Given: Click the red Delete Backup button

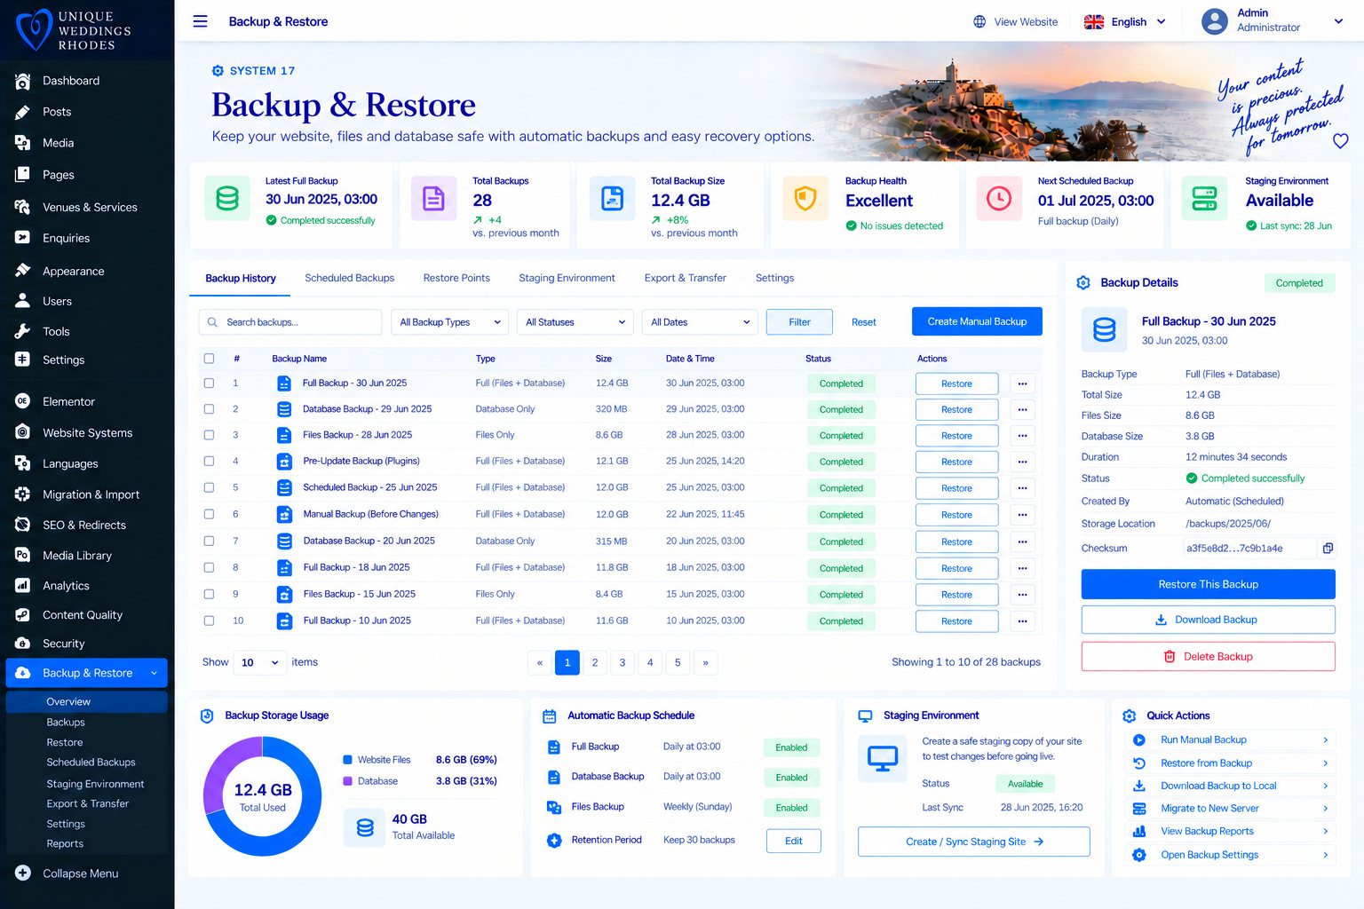Looking at the screenshot, I should (x=1208, y=657).
